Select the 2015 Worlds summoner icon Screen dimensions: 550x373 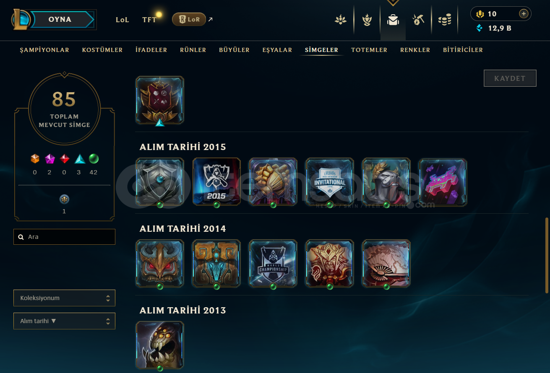pos(216,182)
